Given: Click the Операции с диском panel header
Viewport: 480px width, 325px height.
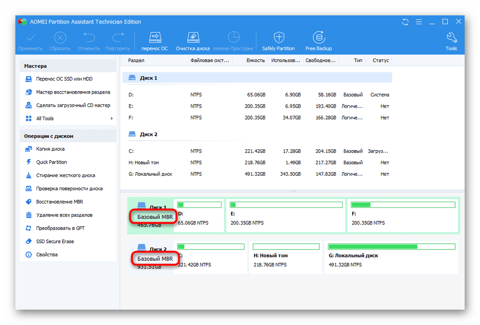Looking at the screenshot, I should click(68, 136).
